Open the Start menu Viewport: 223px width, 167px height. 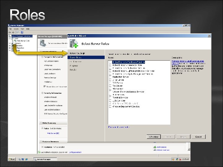pos(12,159)
